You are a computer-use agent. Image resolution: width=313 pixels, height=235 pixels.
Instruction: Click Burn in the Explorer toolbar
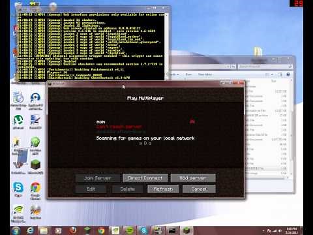(x=188, y=74)
